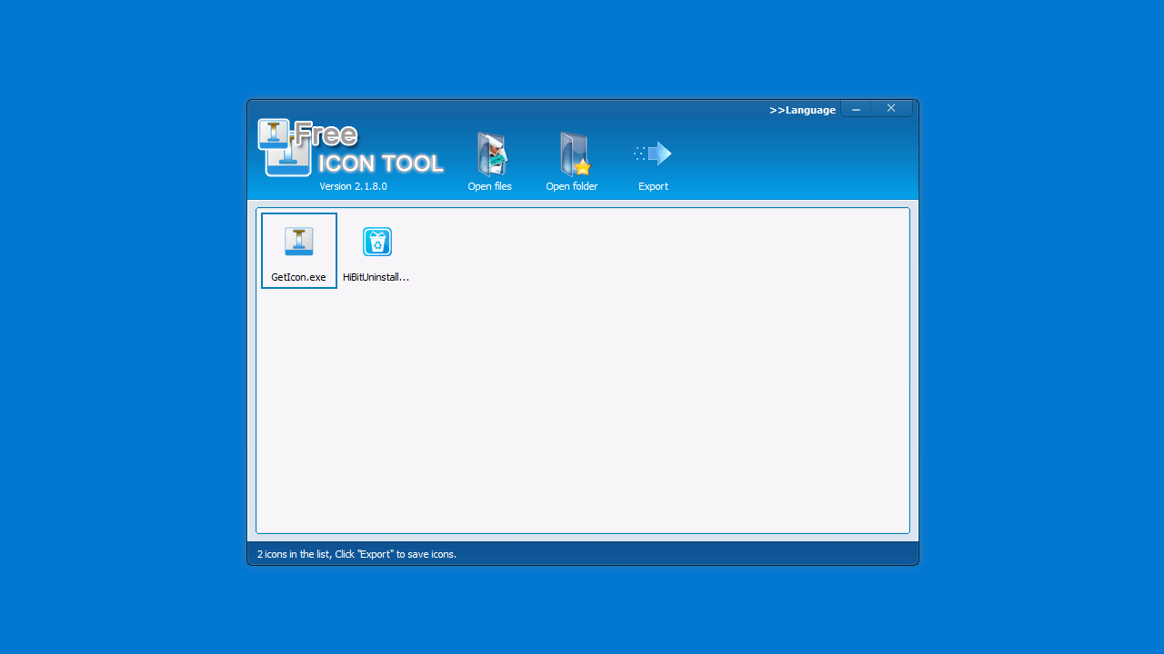Select the HiBitUninstall recycle bin icon
The height and width of the screenshot is (654, 1164).
(x=377, y=242)
